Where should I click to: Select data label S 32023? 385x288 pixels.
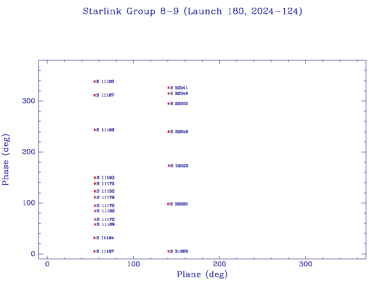click(x=179, y=166)
